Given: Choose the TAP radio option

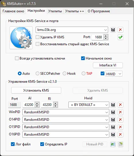Looking at the screenshot, I should 83,74.
